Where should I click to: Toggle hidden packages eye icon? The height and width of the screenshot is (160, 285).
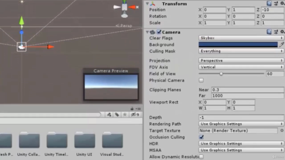[x=135, y=115]
